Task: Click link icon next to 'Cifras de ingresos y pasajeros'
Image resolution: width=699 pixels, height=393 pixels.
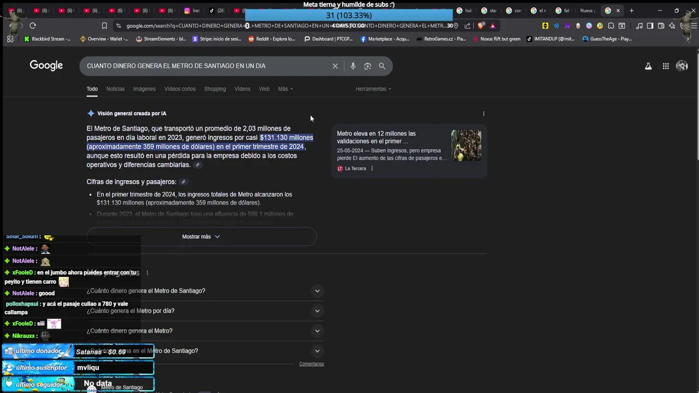Action: (183, 182)
